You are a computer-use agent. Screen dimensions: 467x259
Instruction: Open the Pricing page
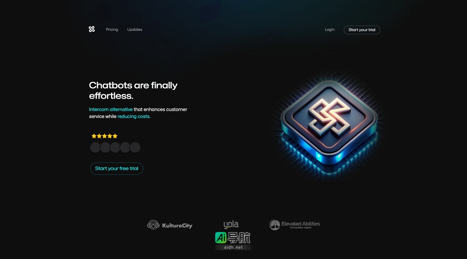coord(112,30)
